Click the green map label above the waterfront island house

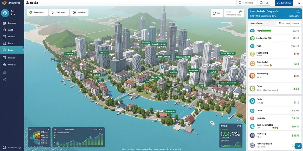coord(170,111)
